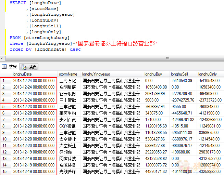Click longhuOnly value 11249681.00

tap(210, 126)
